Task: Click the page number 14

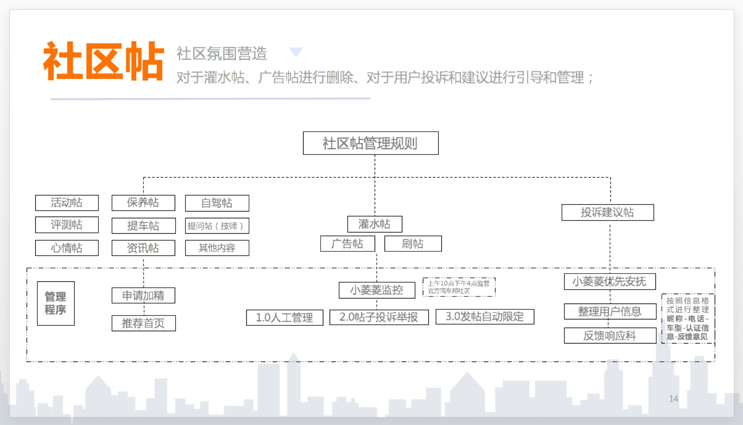Action: (x=673, y=399)
